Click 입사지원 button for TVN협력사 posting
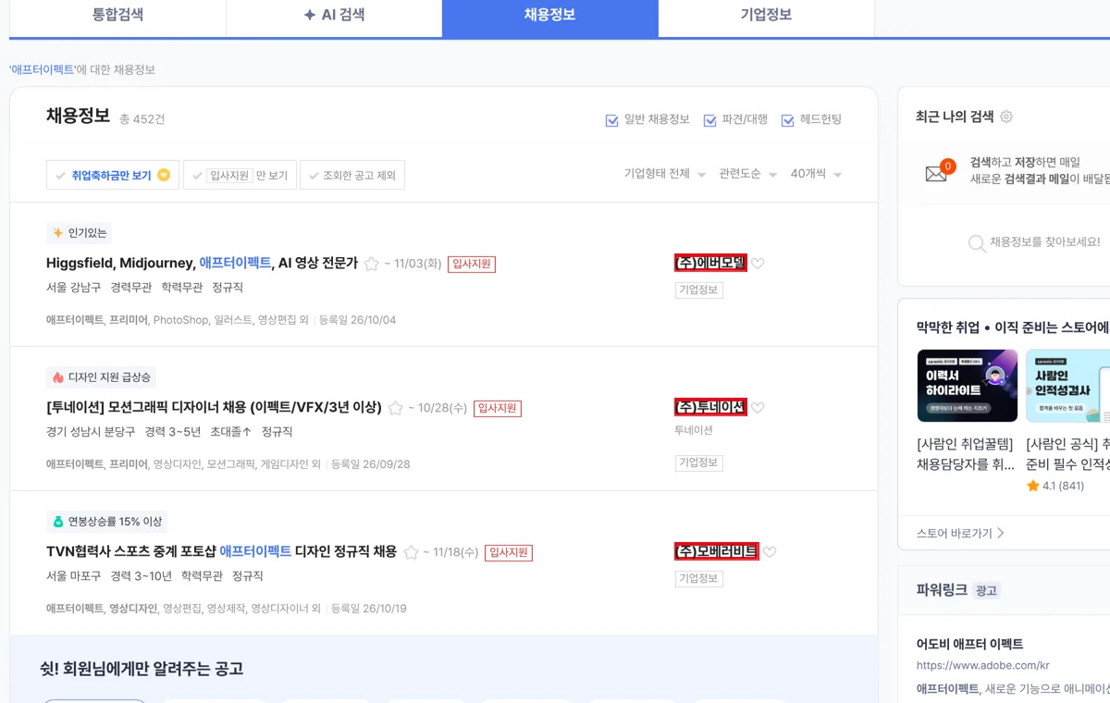The width and height of the screenshot is (1110, 703). tap(509, 553)
